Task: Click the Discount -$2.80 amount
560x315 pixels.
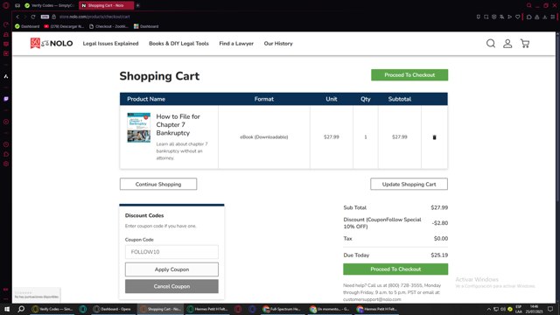Action: [x=439, y=223]
